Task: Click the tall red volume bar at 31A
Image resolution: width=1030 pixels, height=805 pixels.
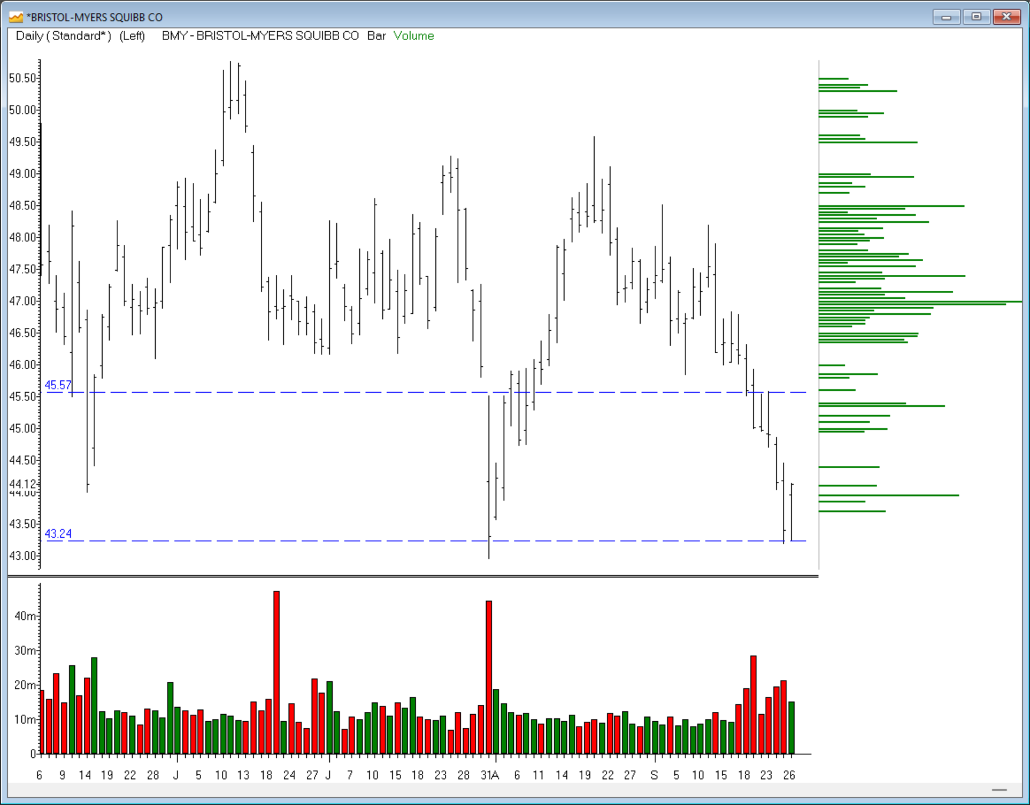Action: tap(488, 677)
